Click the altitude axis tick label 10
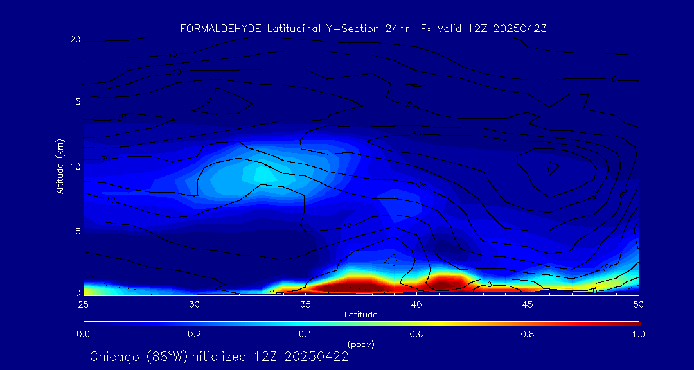This screenshot has height=370, width=694. tap(75, 166)
